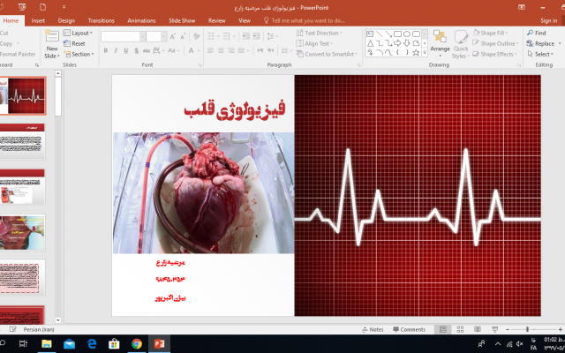Open Shape Effects menu
Screen dimensions: 565x353
coord(494,54)
